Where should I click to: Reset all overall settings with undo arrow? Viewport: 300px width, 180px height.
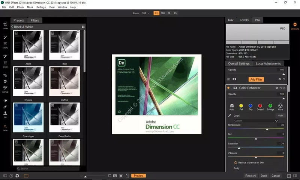pyautogui.click(x=284, y=79)
